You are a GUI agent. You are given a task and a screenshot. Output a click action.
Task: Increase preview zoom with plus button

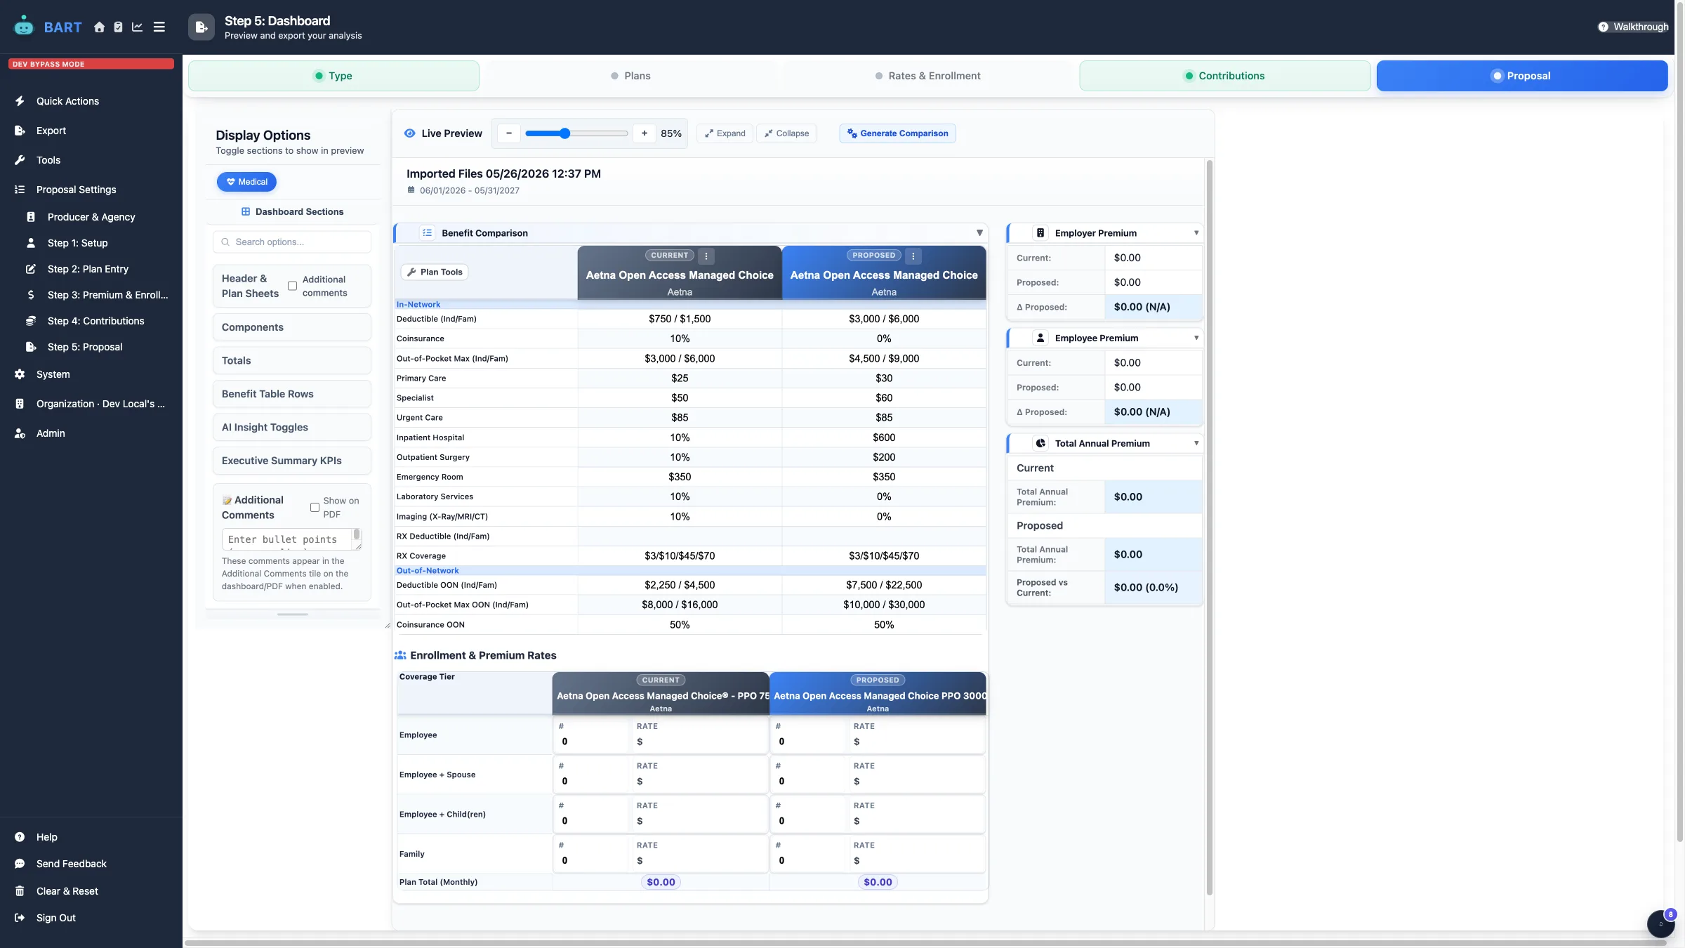[x=644, y=133]
